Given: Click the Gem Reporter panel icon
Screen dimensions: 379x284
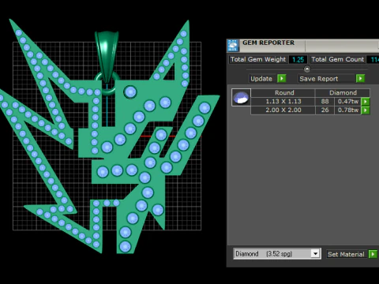Looking at the screenshot, I should tap(233, 46).
